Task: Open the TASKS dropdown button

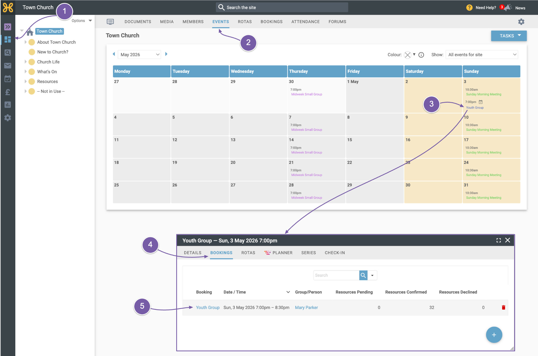Action: click(509, 36)
